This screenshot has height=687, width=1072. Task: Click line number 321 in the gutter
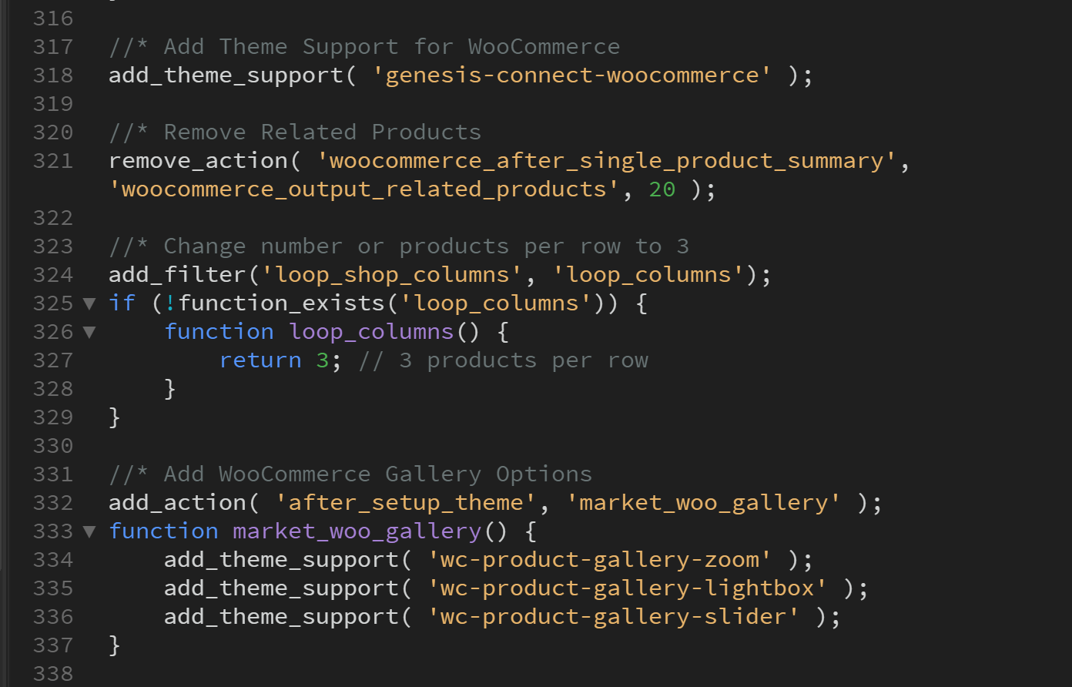53,161
